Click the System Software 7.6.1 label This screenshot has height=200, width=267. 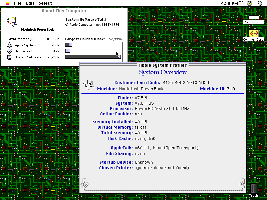tap(86, 20)
